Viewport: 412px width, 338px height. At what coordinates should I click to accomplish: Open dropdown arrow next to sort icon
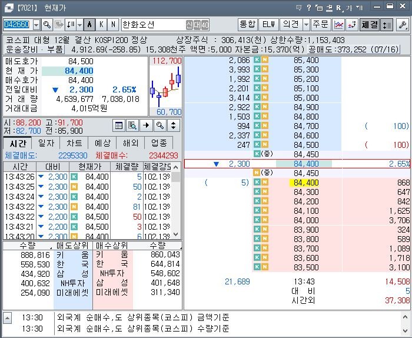tap(79, 25)
